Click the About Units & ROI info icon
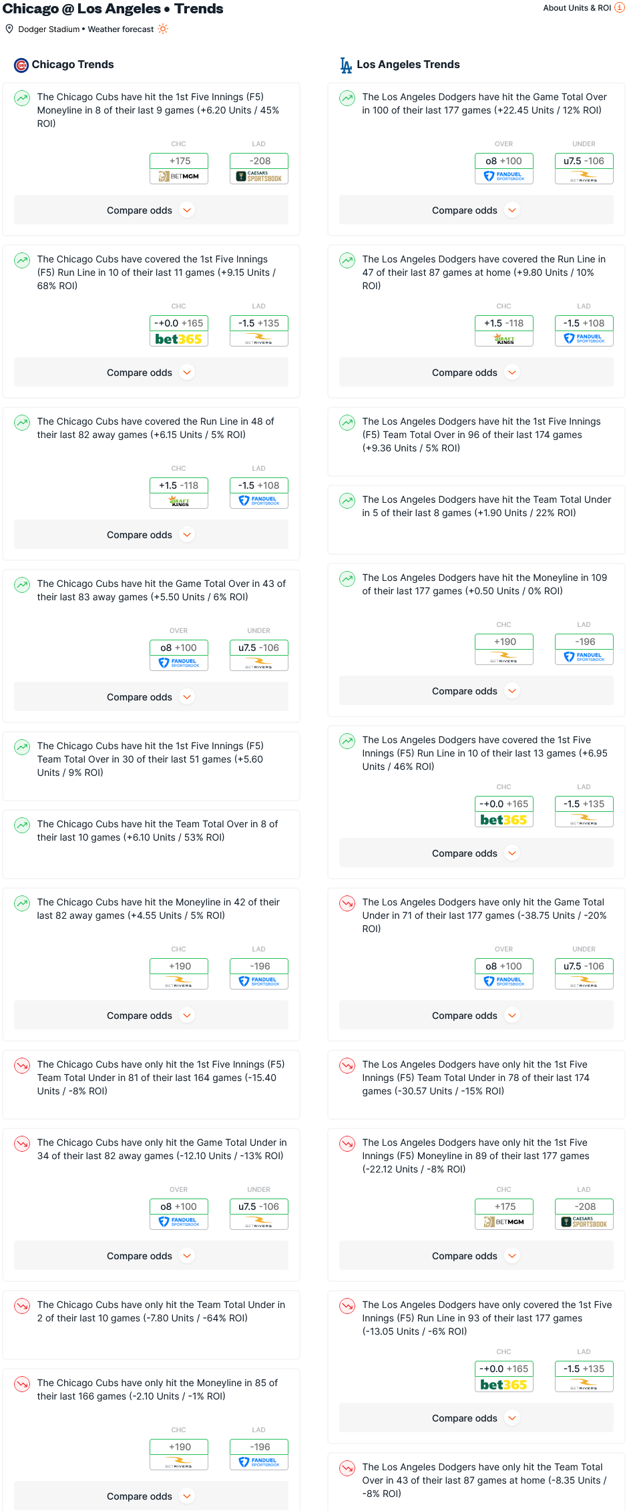The width and height of the screenshot is (627, 1511). click(619, 8)
